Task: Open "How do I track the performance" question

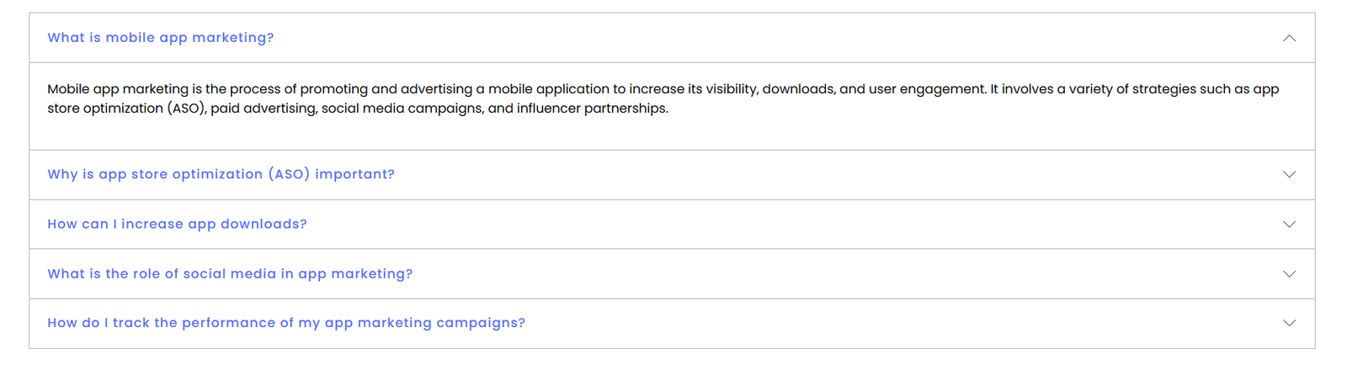Action: pyautogui.click(x=286, y=323)
